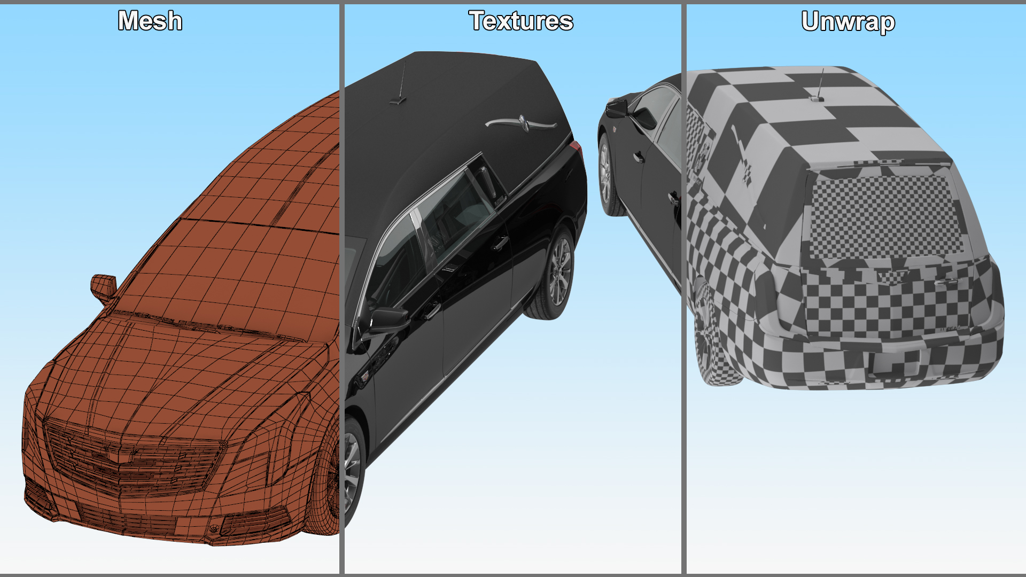Click the Mesh heading label
1026x577 pixels.
[150, 21]
